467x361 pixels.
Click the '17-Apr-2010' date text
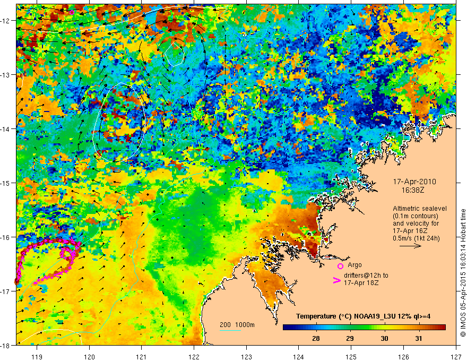click(x=414, y=182)
